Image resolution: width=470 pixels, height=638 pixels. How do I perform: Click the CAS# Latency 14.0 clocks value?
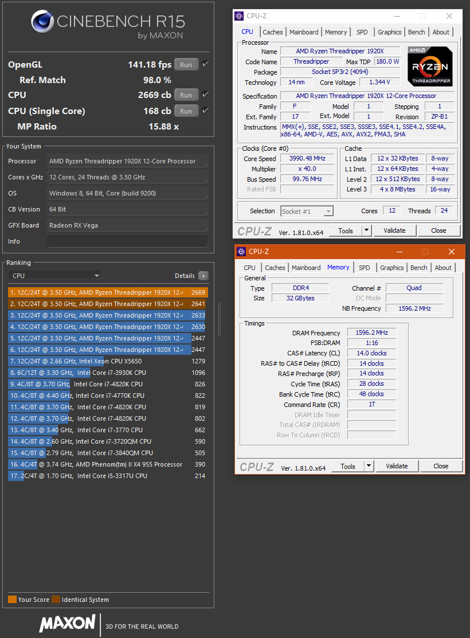[x=371, y=353]
